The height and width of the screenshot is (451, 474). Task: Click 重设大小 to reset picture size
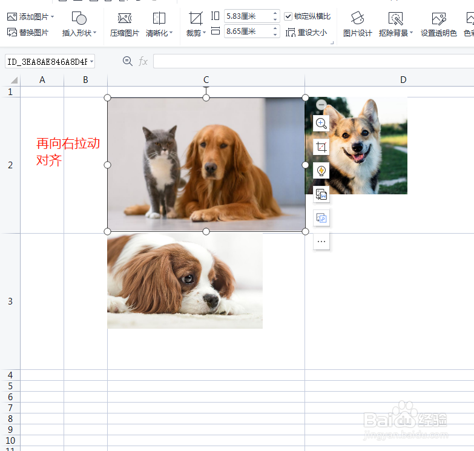click(x=306, y=32)
